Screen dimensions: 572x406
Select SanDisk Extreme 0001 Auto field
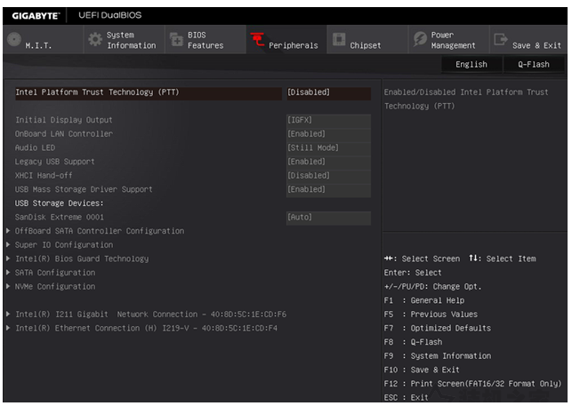click(x=327, y=217)
